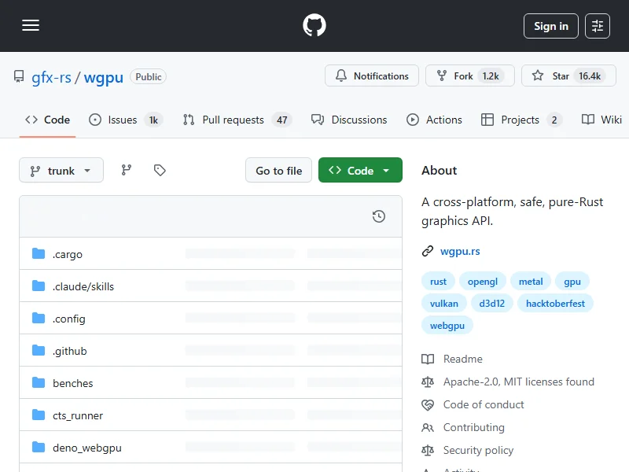View tags using the tag icon

(x=160, y=170)
